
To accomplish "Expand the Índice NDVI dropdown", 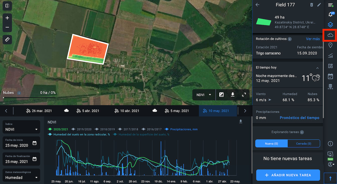I will point(21,129).
